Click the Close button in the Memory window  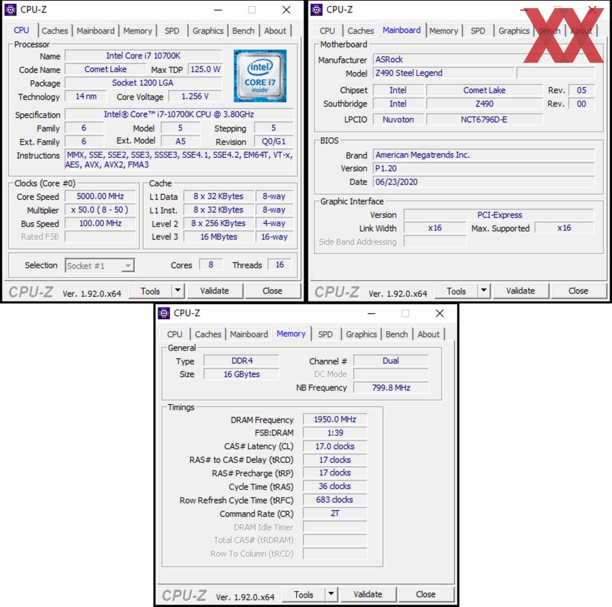pyautogui.click(x=426, y=594)
